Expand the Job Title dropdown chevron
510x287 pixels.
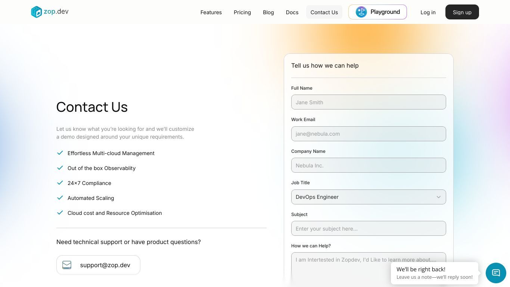(x=439, y=197)
